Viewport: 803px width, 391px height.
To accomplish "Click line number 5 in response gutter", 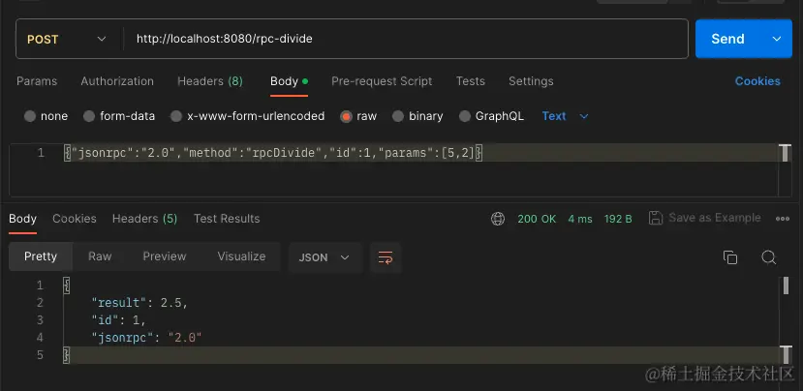I will tap(40, 355).
